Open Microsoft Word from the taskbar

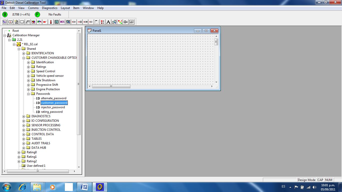[x=84, y=187]
